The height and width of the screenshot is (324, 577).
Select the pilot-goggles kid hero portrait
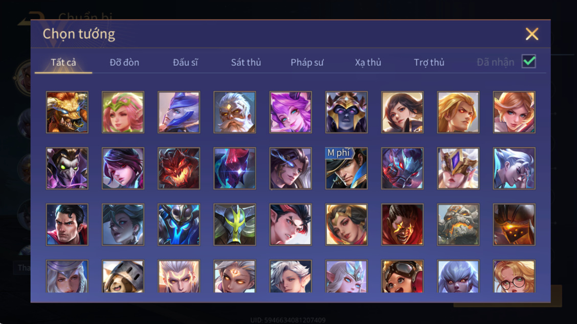pos(402,277)
